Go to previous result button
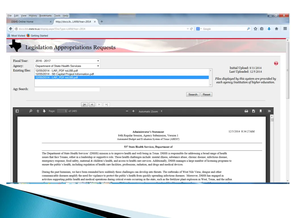 92,104
